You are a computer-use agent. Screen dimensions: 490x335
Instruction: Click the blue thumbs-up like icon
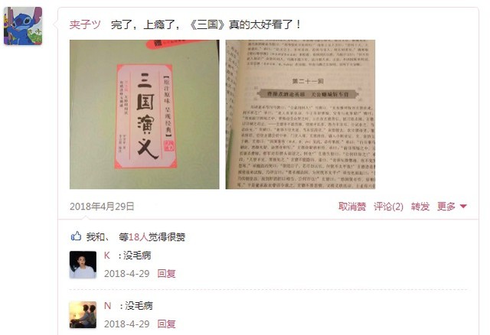coord(76,236)
